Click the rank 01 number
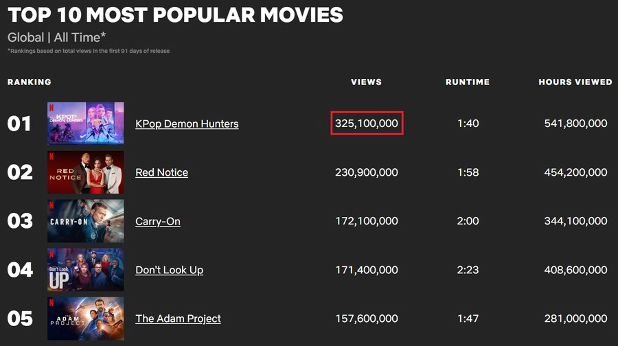Viewport: 618px width, 346px height. [x=20, y=124]
